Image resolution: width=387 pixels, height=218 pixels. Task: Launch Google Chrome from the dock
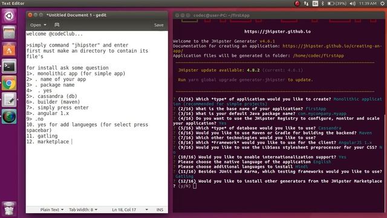(9, 83)
